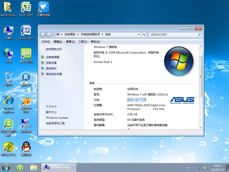Expand the address bar history dropdown arrow
Viewport: 229px width, 172px height.
pyautogui.click(x=139, y=35)
